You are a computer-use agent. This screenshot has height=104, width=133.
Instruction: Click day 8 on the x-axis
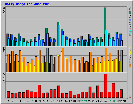coord(36,101)
